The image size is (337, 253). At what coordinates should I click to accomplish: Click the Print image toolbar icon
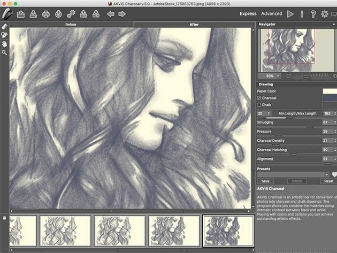click(47, 14)
